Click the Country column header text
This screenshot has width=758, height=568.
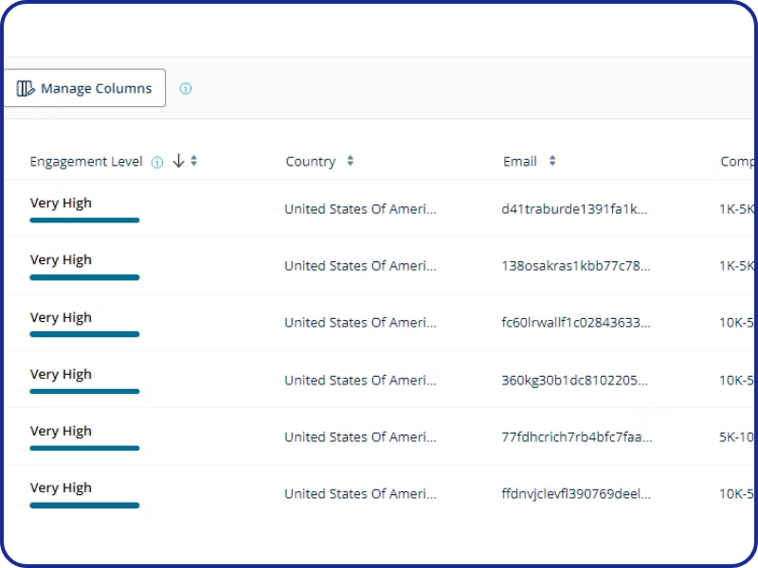[311, 161]
